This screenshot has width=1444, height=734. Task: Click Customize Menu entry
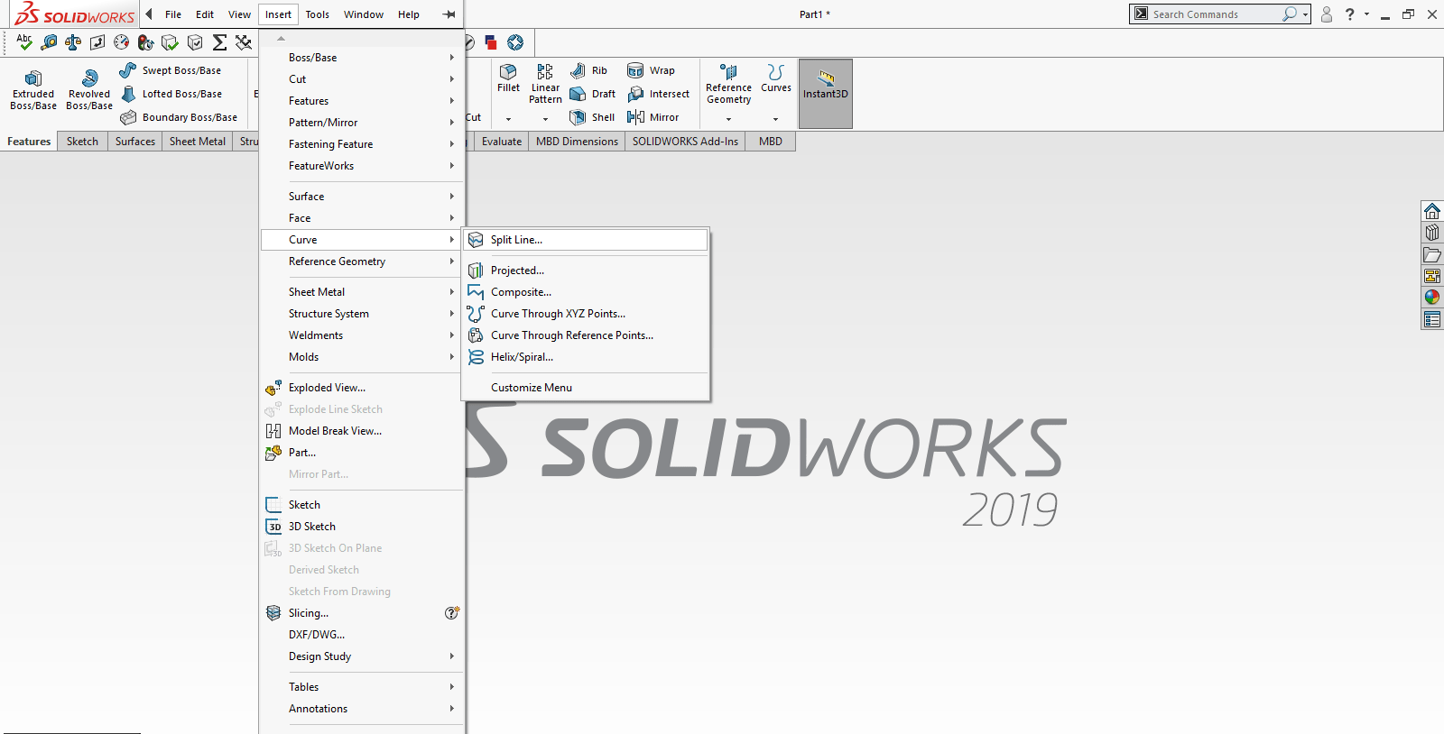click(585, 388)
